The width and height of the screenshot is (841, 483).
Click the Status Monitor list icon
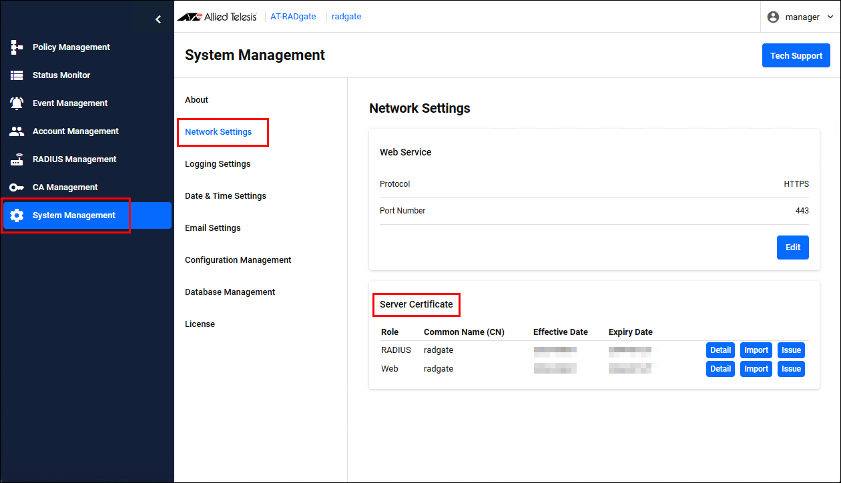click(x=17, y=75)
